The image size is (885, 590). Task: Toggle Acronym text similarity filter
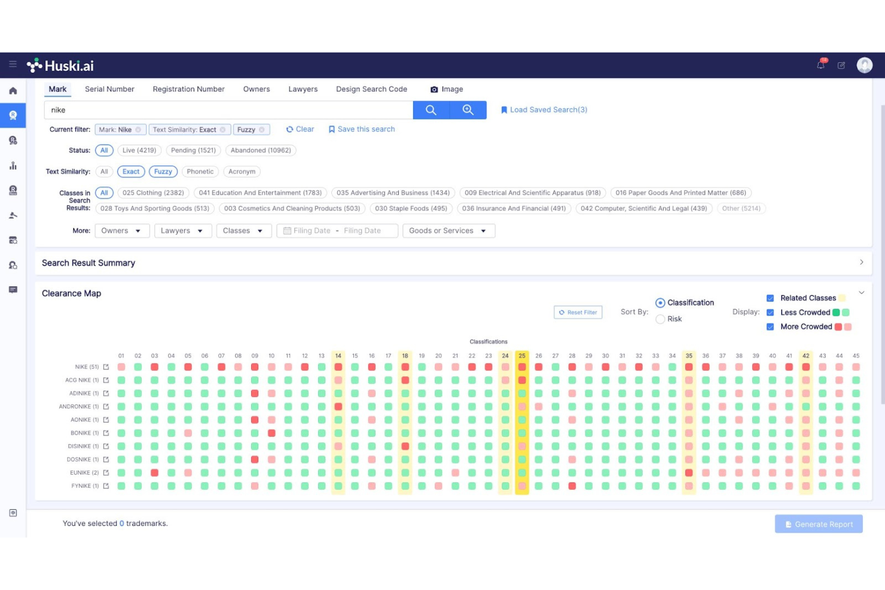pyautogui.click(x=242, y=172)
